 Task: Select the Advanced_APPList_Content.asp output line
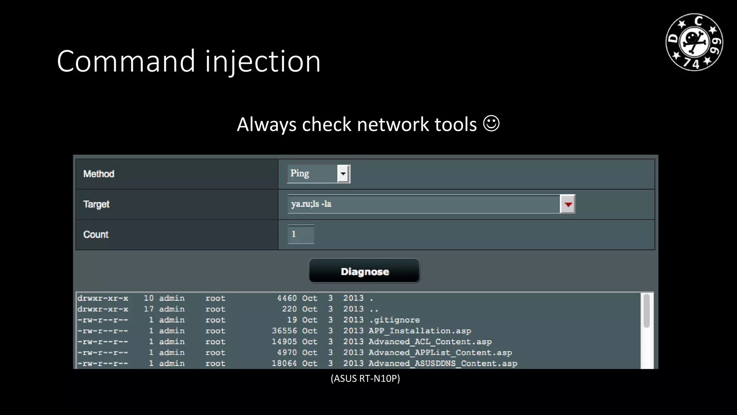coord(294,352)
